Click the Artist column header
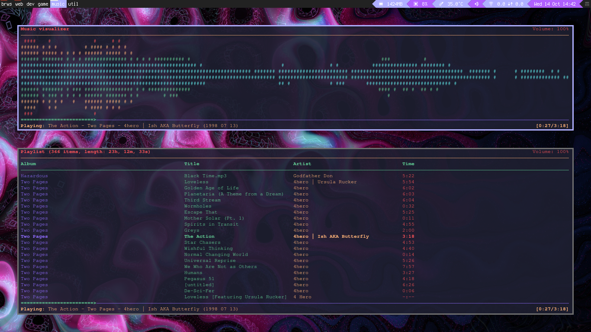Viewport: 591px width, 332px height. pos(302,164)
